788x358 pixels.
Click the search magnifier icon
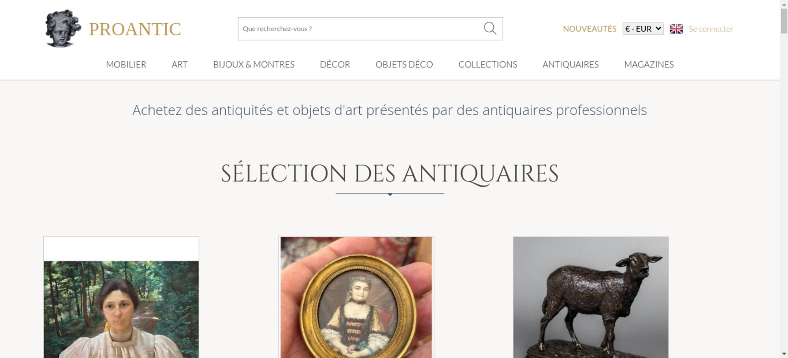pos(490,28)
